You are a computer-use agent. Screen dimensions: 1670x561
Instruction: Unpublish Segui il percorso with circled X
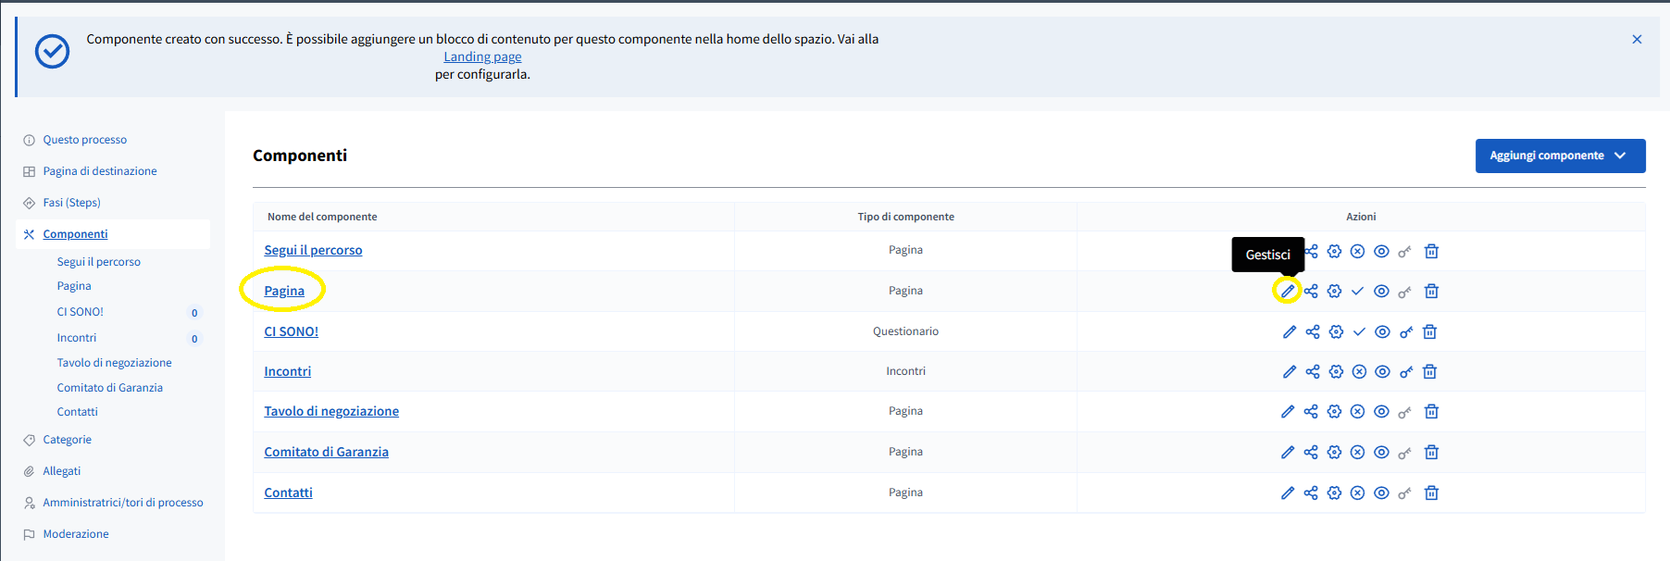pos(1357,251)
